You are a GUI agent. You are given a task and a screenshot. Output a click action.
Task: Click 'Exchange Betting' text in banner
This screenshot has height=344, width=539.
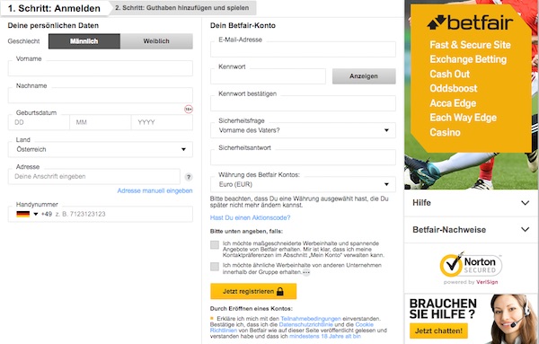point(468,59)
